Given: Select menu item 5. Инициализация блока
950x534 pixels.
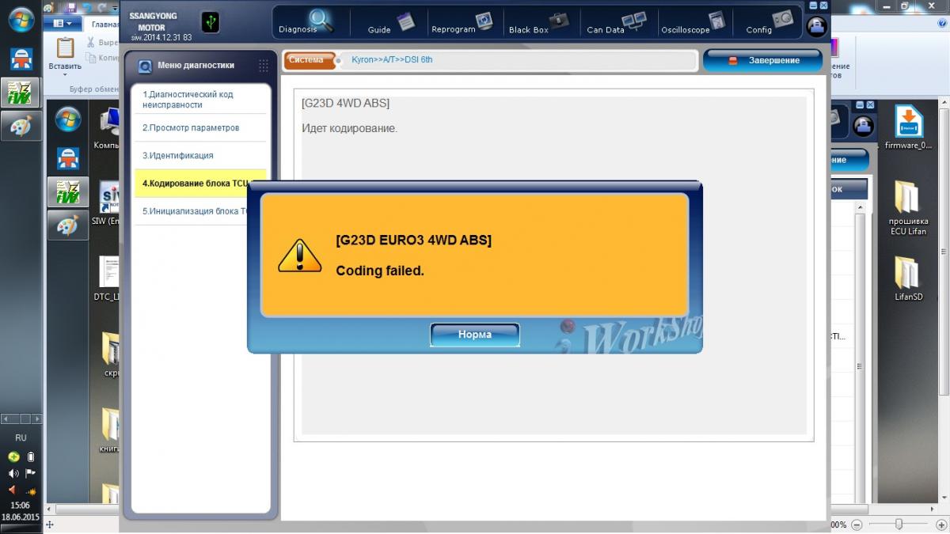Looking at the screenshot, I should click(201, 211).
